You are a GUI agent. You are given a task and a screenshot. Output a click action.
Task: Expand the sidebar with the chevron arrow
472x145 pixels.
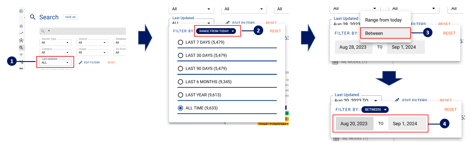25,18
